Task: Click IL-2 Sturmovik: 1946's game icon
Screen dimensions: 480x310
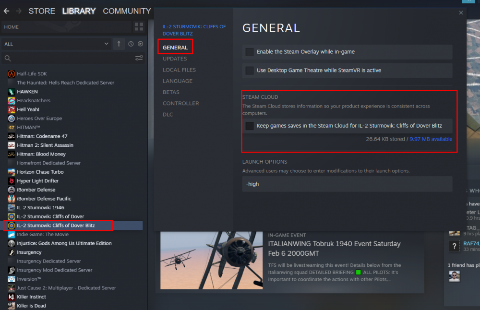Action: [11, 207]
